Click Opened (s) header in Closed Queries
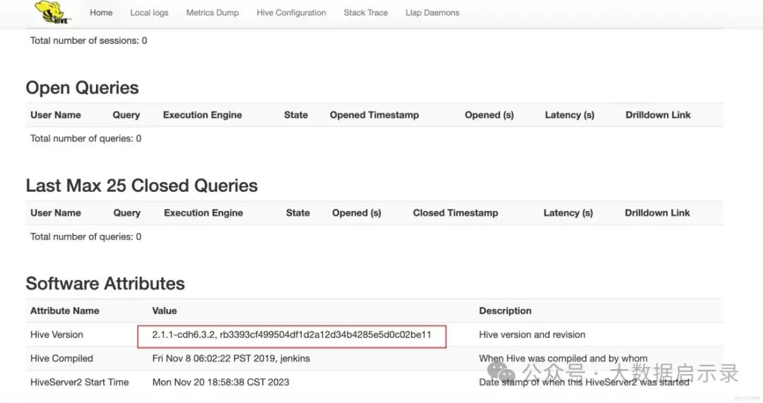763x403 pixels. (x=357, y=213)
